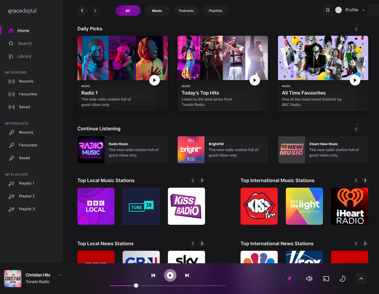Skip to next track in player

tap(187, 275)
